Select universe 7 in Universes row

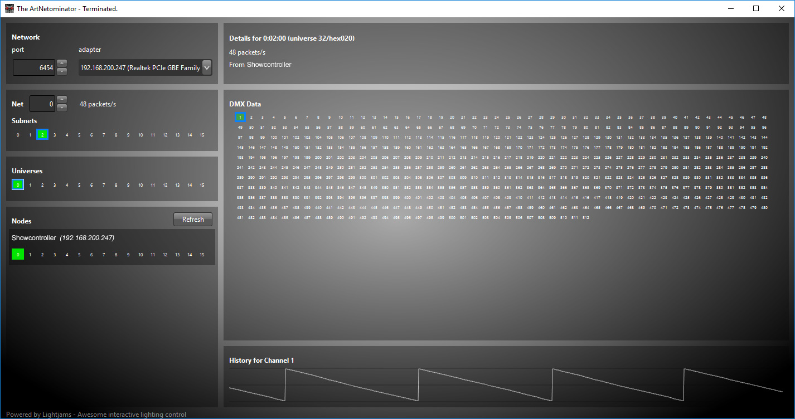[x=104, y=185]
